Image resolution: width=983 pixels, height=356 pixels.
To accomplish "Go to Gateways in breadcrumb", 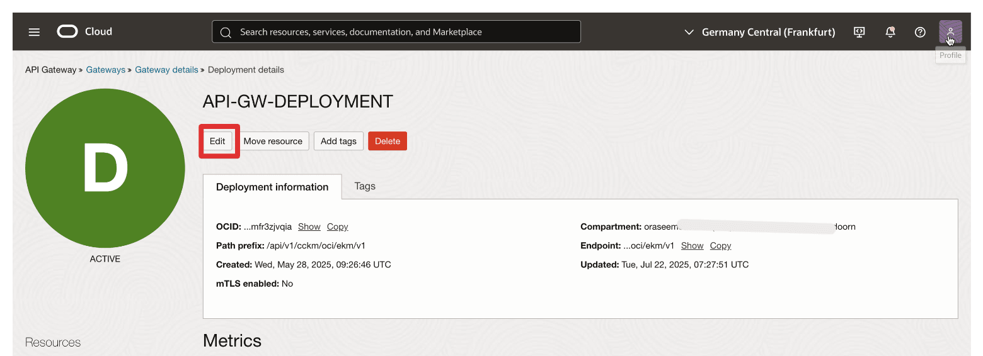I will click(106, 70).
